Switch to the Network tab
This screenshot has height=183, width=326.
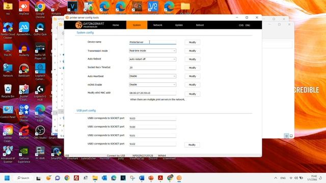[157, 25]
